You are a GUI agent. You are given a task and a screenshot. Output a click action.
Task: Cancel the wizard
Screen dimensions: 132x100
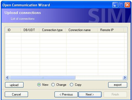click(16, 94)
